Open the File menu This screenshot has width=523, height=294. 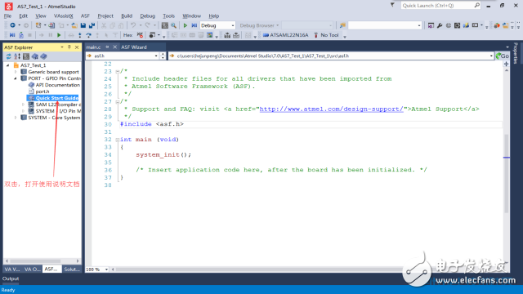tap(7, 16)
